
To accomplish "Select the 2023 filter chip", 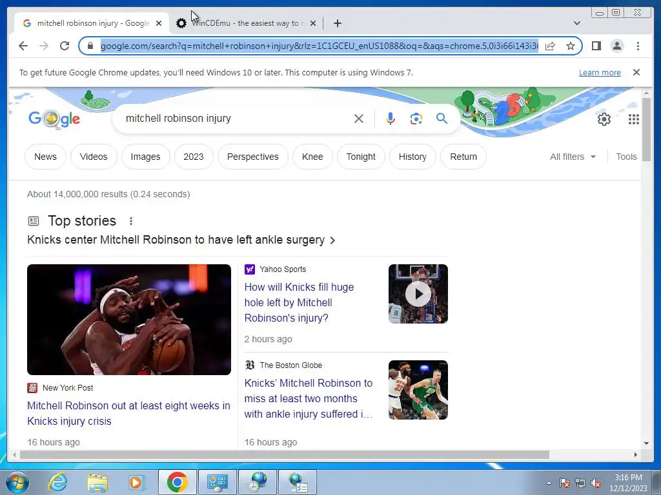I will click(194, 157).
